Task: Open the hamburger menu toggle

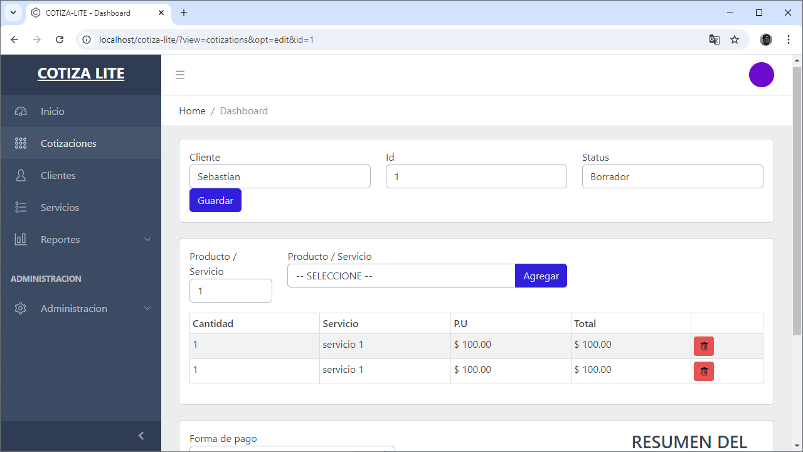Action: tap(180, 75)
